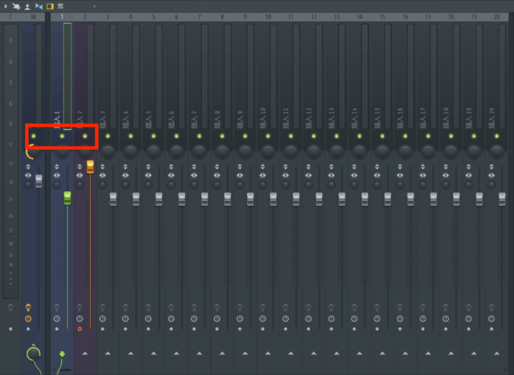
Task: Mute Insert 20 with its green LED
Action: click(x=497, y=136)
